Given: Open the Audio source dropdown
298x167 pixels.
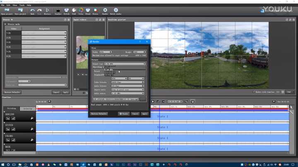Looking at the screenshot, I should point(127,93).
